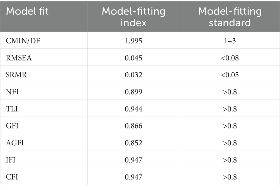
Task: Click the NFI row label
Action: point(12,92)
